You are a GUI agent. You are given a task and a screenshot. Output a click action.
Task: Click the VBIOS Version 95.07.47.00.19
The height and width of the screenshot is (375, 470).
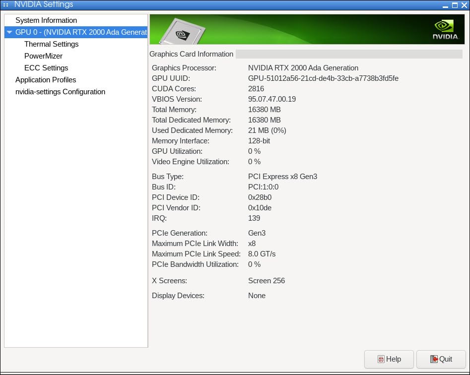(272, 99)
